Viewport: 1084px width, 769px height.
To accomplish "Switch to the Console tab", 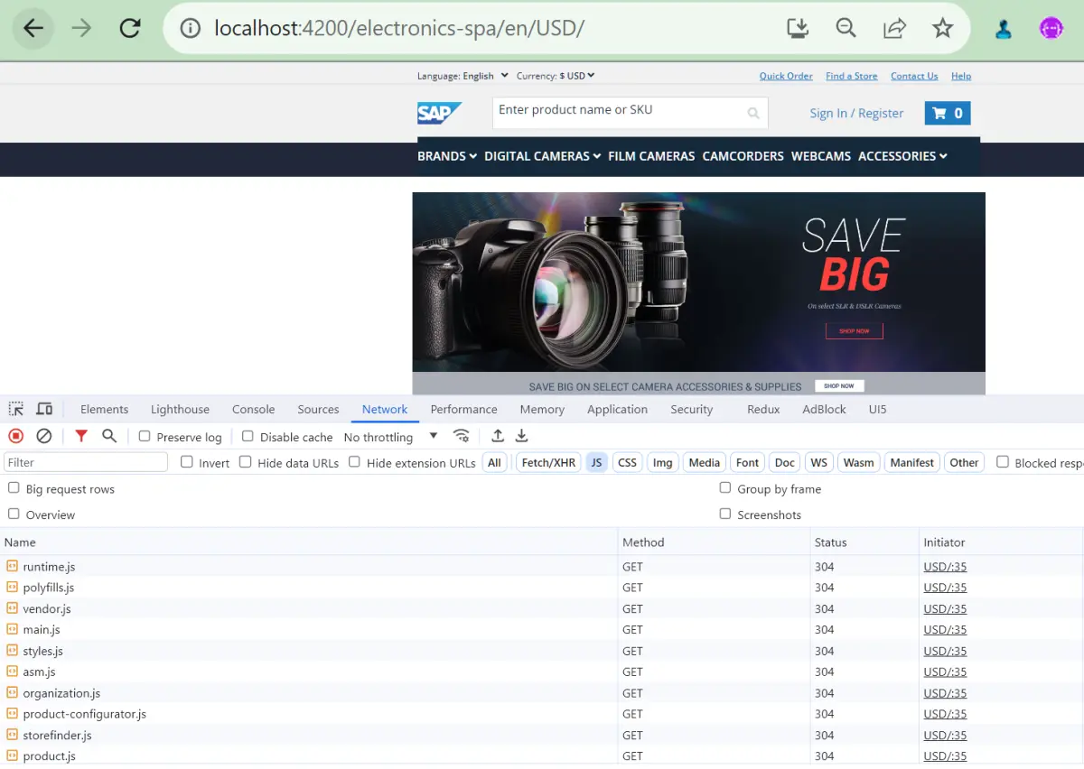I will click(253, 409).
